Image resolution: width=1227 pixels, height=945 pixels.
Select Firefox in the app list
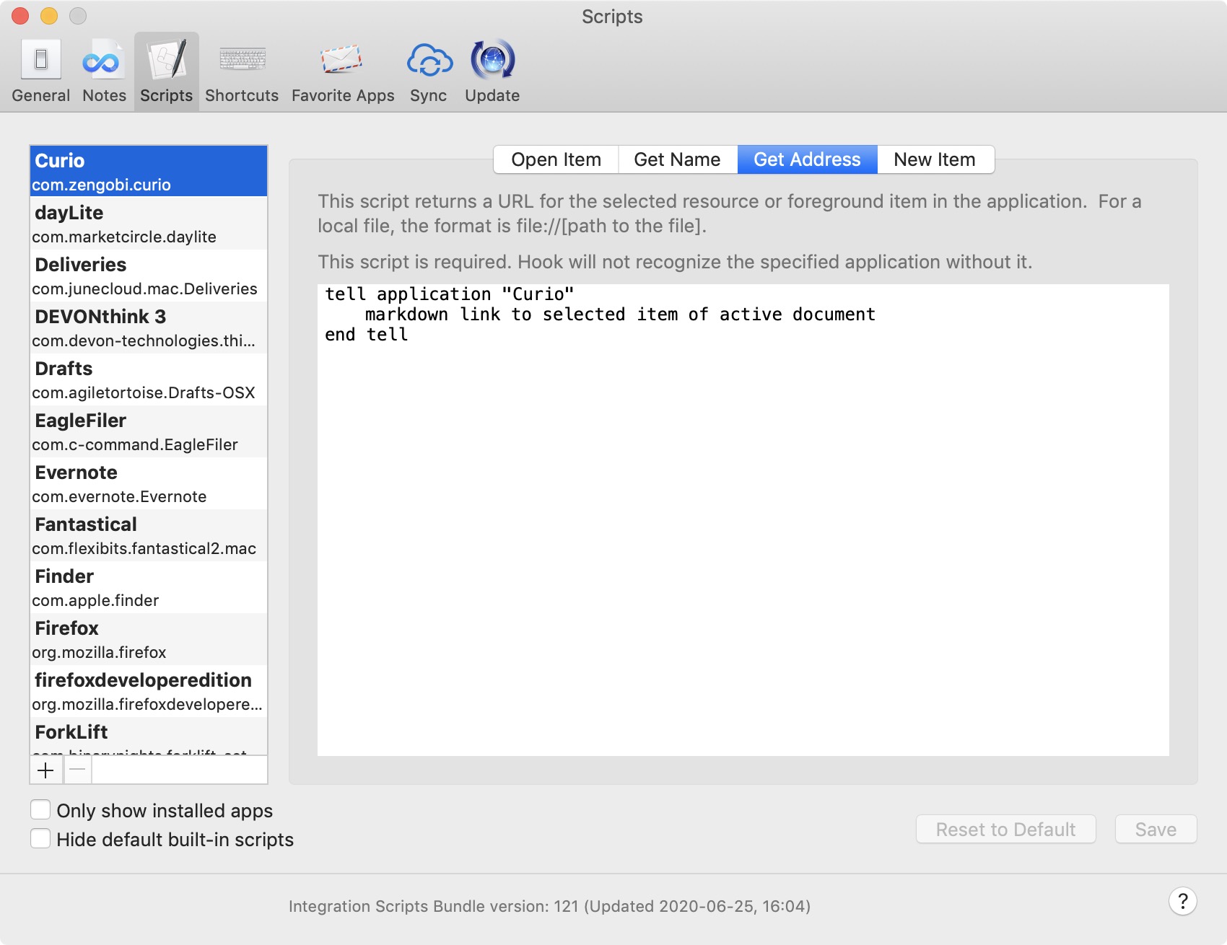tap(149, 639)
